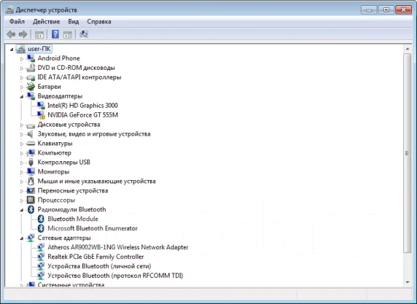Click the user-ПК computer icon
The height and width of the screenshot is (304, 417).
click(21, 49)
